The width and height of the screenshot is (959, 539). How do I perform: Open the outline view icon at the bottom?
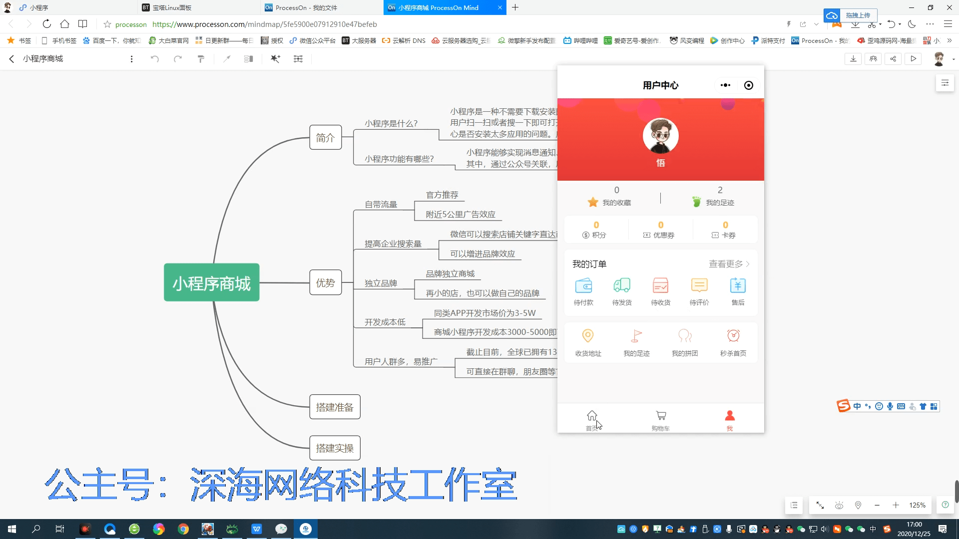794,505
